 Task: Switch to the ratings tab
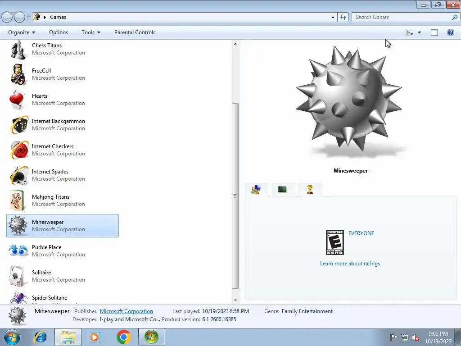click(x=256, y=190)
